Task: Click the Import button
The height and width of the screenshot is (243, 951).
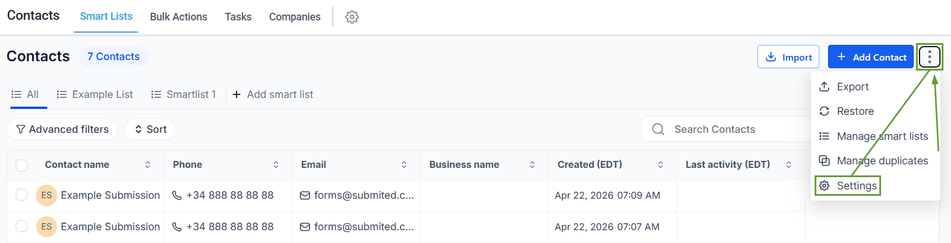Action: [x=788, y=57]
